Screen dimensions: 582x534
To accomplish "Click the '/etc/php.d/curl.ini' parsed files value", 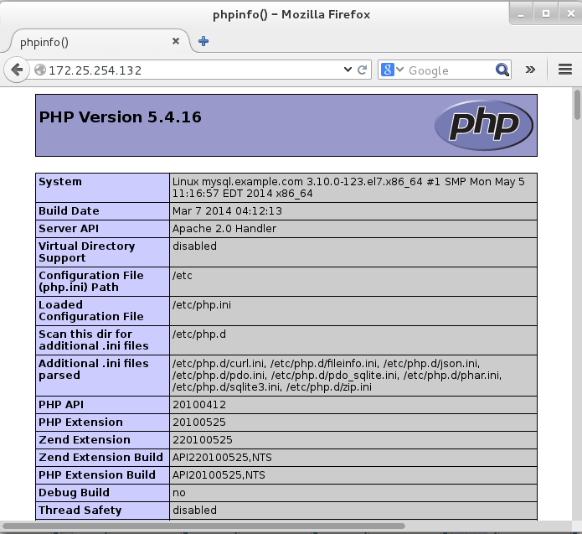I will pos(337,376).
